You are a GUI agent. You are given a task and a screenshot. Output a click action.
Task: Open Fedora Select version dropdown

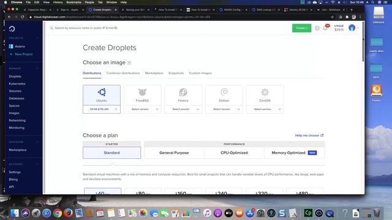point(183,109)
